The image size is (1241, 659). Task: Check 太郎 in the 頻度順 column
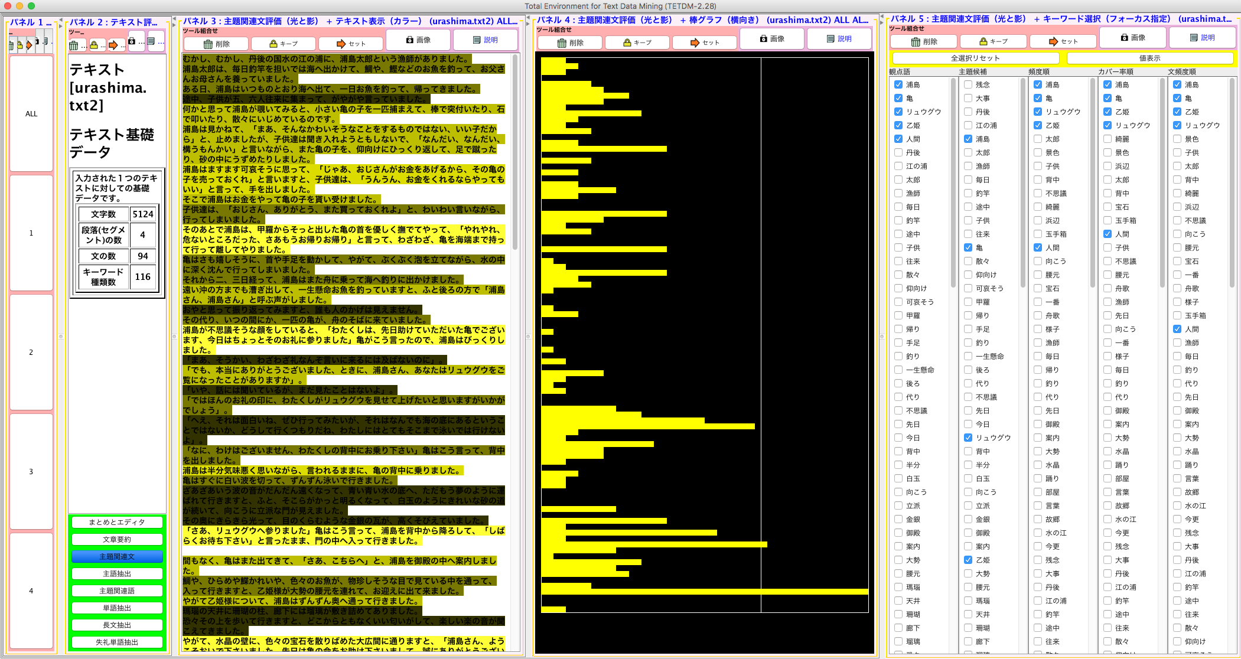1038,139
